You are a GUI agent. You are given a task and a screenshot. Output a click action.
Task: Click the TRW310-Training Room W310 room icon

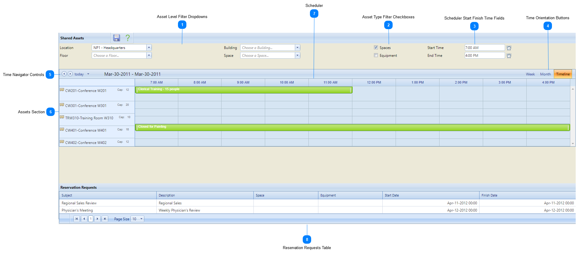(62, 117)
